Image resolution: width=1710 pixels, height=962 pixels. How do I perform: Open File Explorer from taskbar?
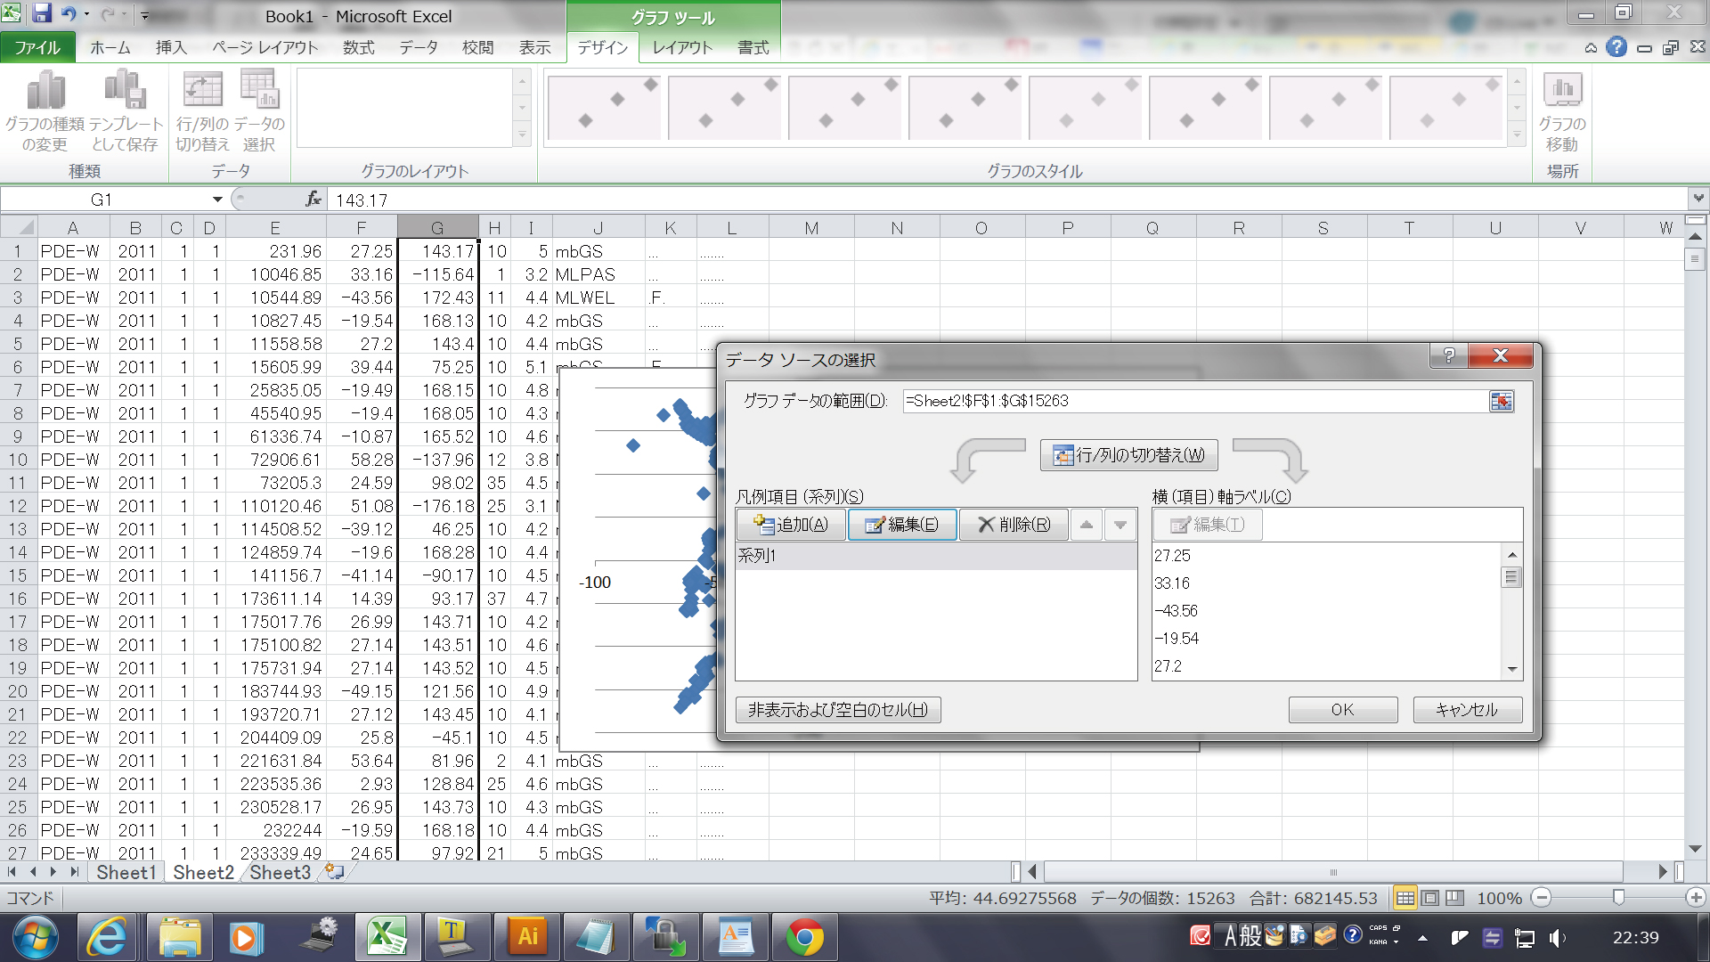coord(179,937)
